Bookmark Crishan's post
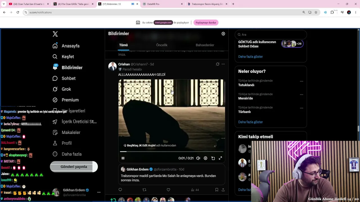The image size is (360, 202). tap(217, 190)
